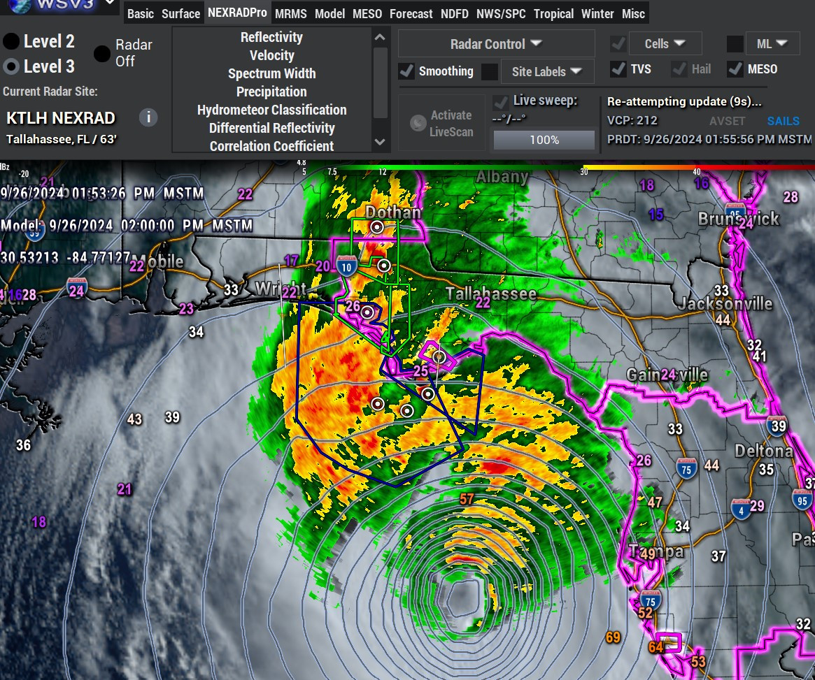The height and width of the screenshot is (680, 815).
Task: Switch to the MRMS tab
Action: point(290,13)
